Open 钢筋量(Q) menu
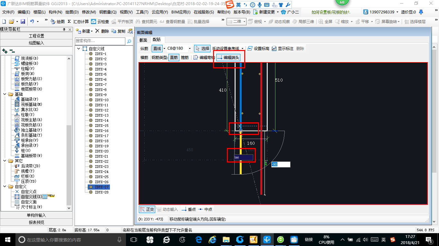This screenshot has height=246, width=439. 108,12
